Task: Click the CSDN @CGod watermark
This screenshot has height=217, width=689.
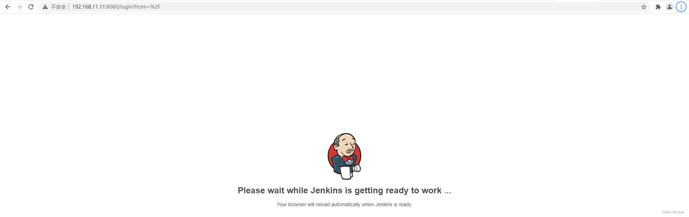Action: pos(673,212)
